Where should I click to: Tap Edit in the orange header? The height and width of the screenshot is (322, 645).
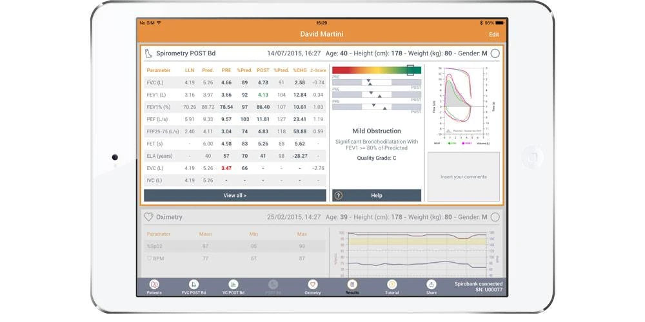(493, 35)
